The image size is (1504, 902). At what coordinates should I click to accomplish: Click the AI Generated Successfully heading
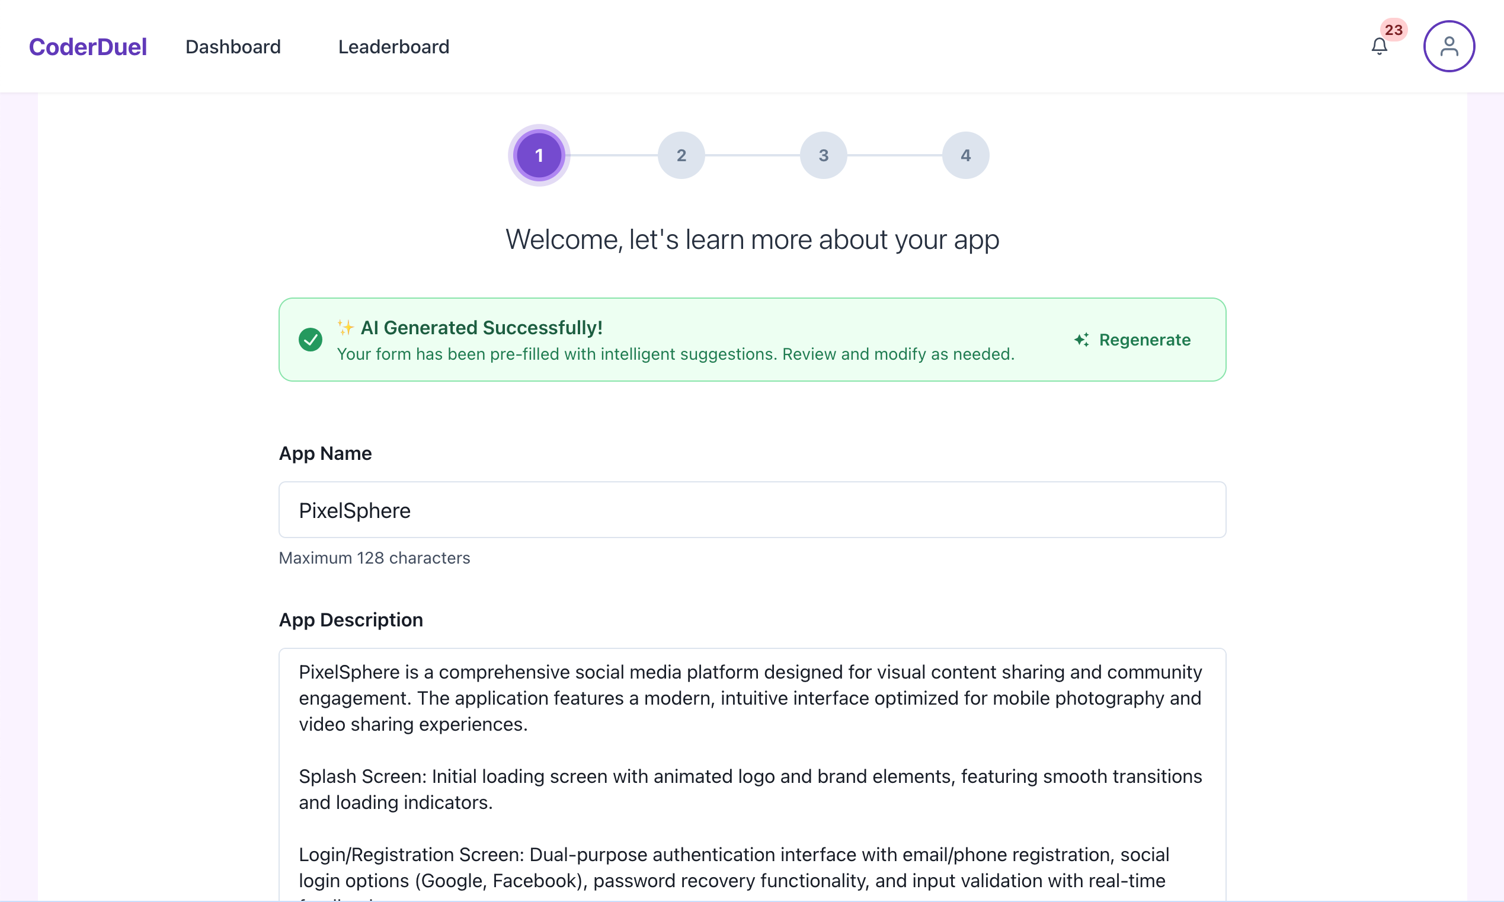click(481, 328)
